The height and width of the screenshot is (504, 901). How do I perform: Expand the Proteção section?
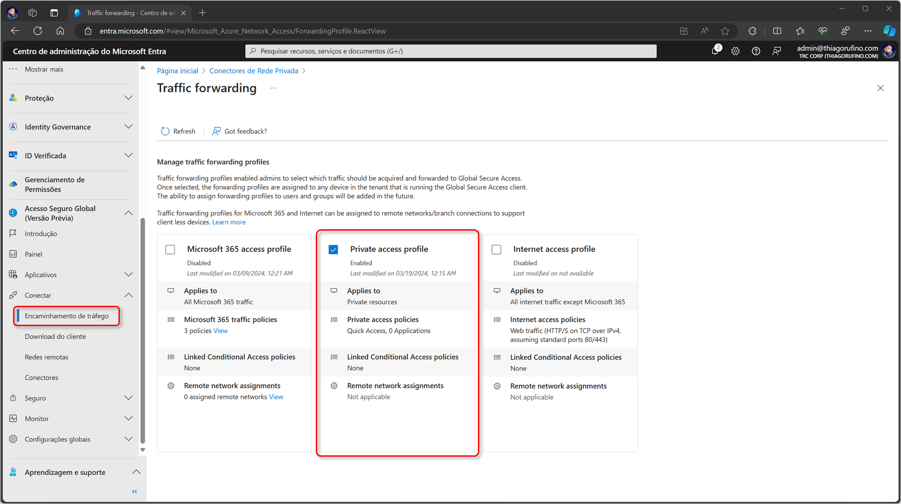pos(128,98)
